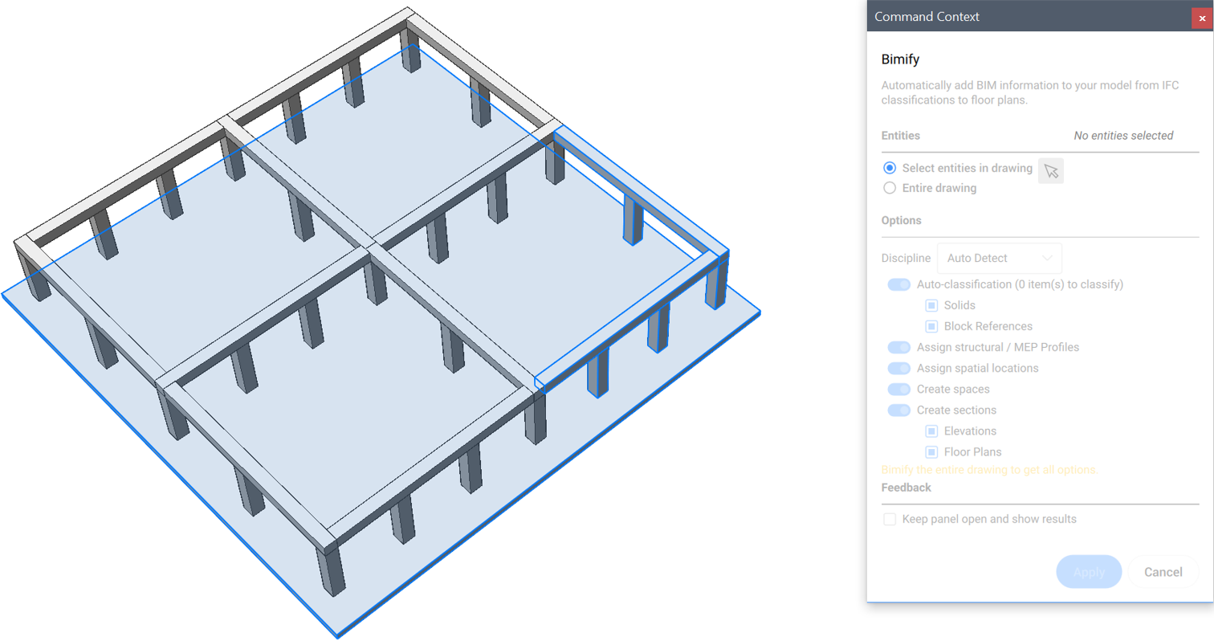
Task: Open the Discipline Auto Detect dropdown
Action: click(999, 258)
